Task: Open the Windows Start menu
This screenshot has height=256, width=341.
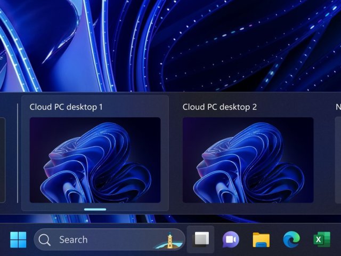Action: (x=18, y=239)
